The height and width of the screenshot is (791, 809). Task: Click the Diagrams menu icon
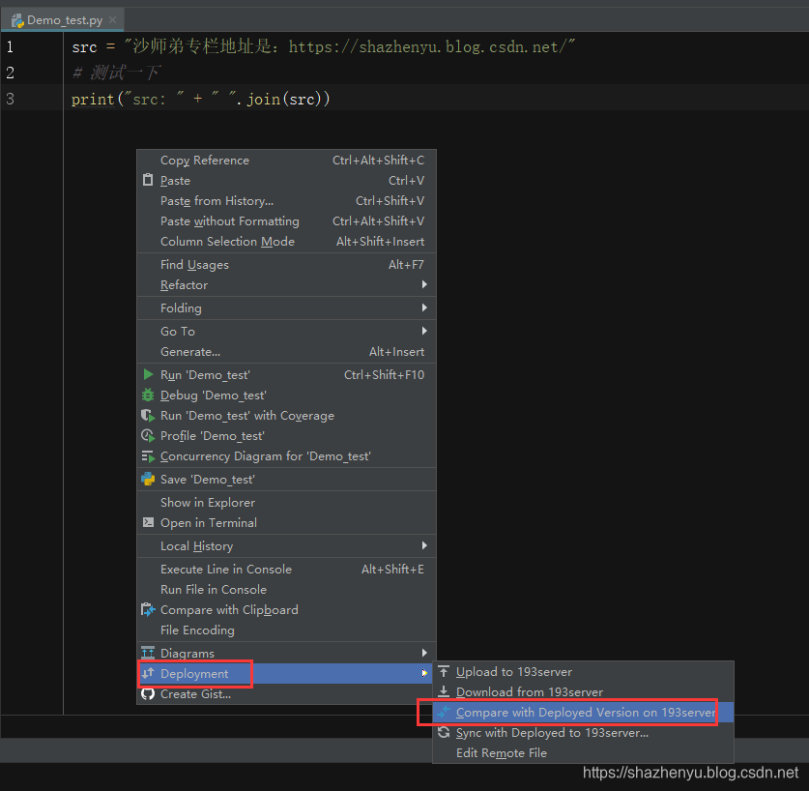pyautogui.click(x=148, y=653)
